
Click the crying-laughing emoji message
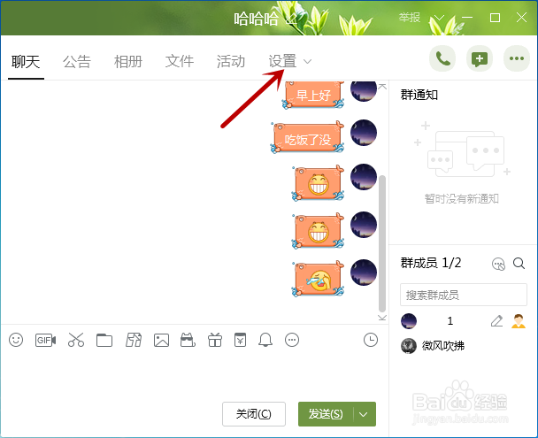tap(318, 279)
